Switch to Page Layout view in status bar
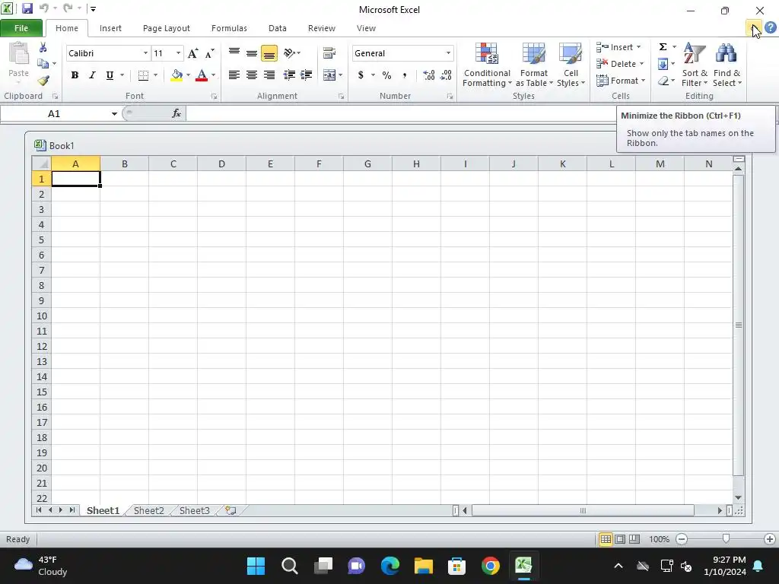779x584 pixels. 620,539
